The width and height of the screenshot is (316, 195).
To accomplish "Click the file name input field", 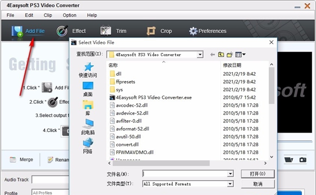I will 185,173.
